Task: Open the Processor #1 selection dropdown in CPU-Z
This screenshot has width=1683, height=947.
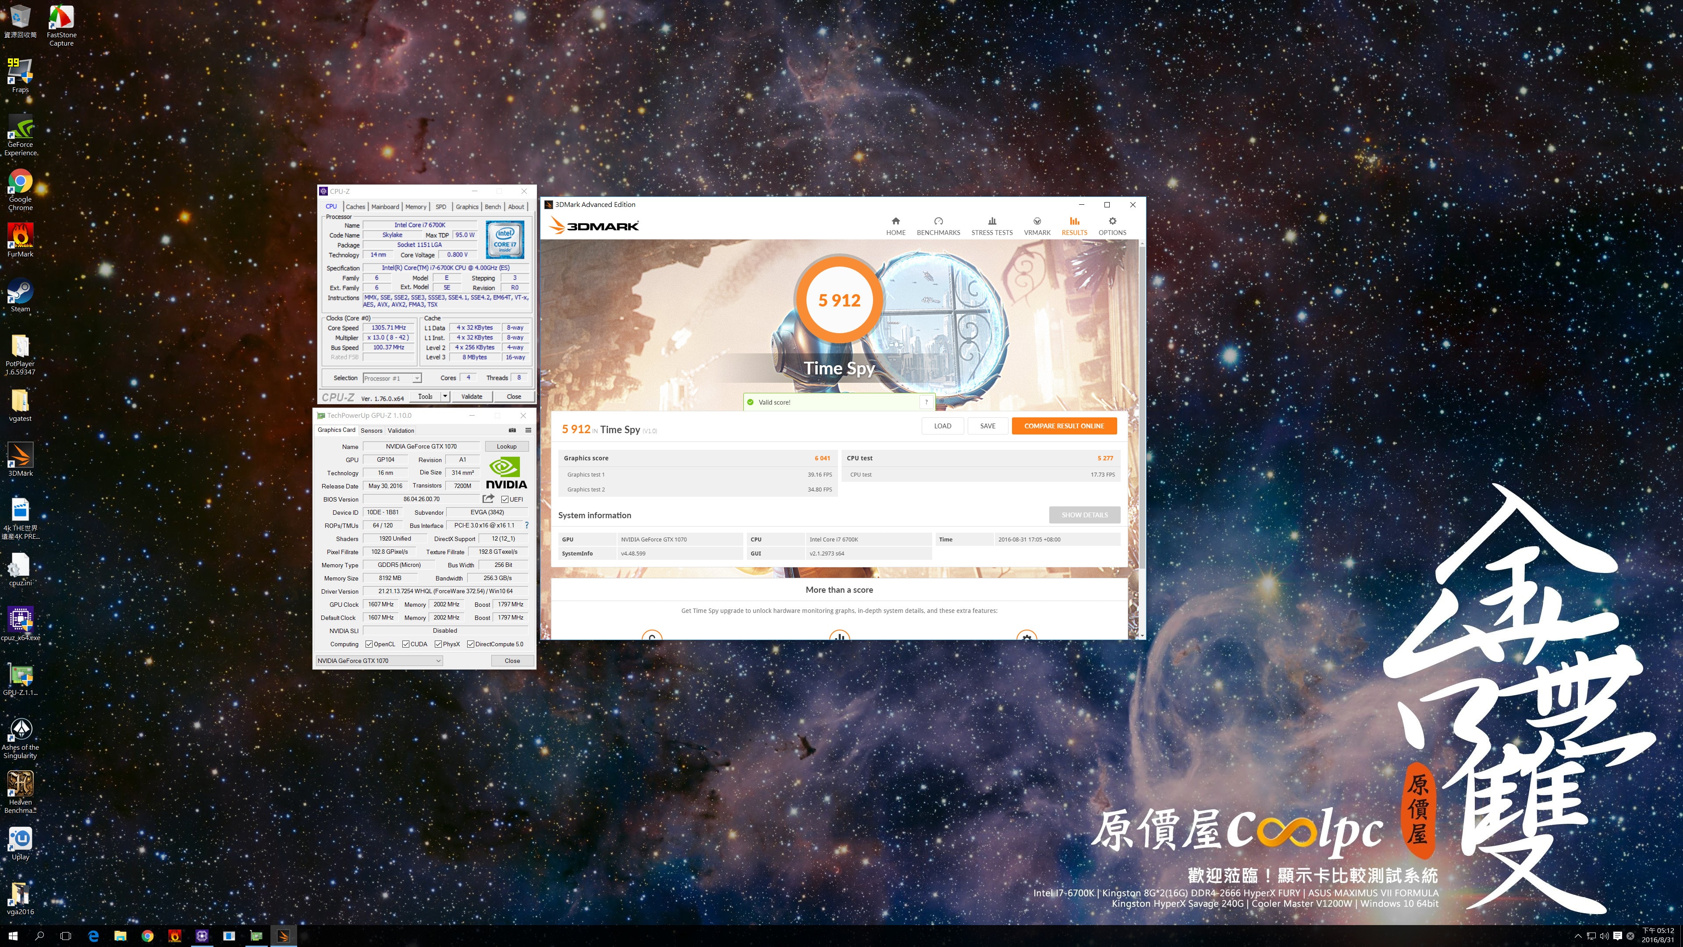Action: click(x=392, y=378)
